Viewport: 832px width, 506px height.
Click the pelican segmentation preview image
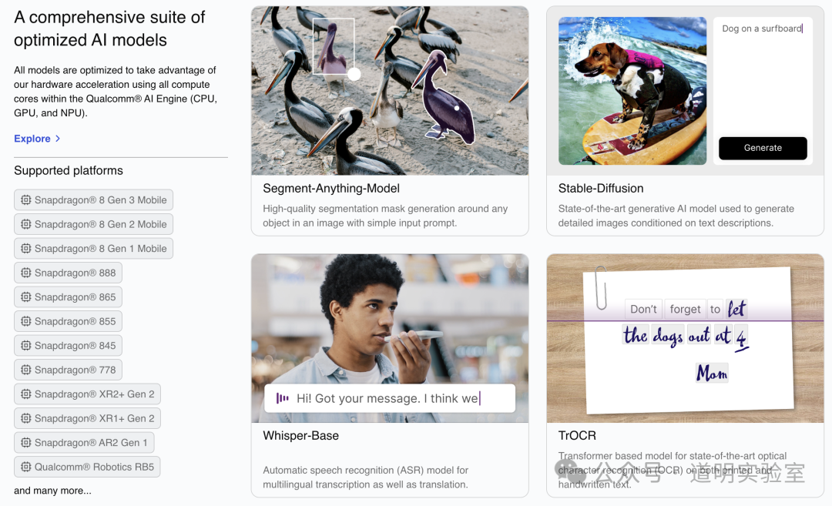pos(389,91)
